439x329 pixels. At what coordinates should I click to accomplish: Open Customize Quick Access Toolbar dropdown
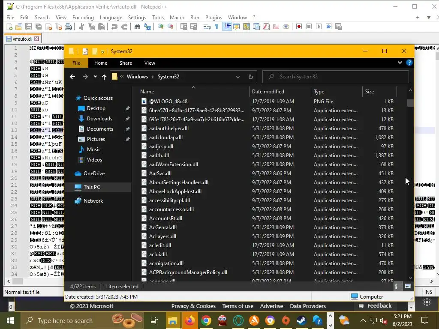103,51
